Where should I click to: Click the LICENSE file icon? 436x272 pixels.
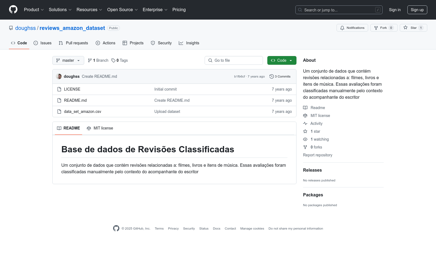pyautogui.click(x=59, y=89)
